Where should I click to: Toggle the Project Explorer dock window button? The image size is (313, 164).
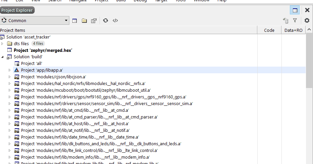click(295, 10)
